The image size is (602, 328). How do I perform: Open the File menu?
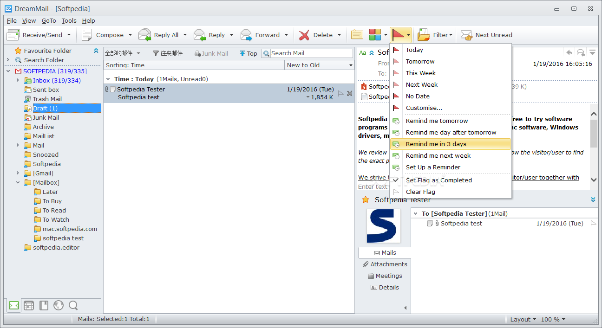[12, 20]
